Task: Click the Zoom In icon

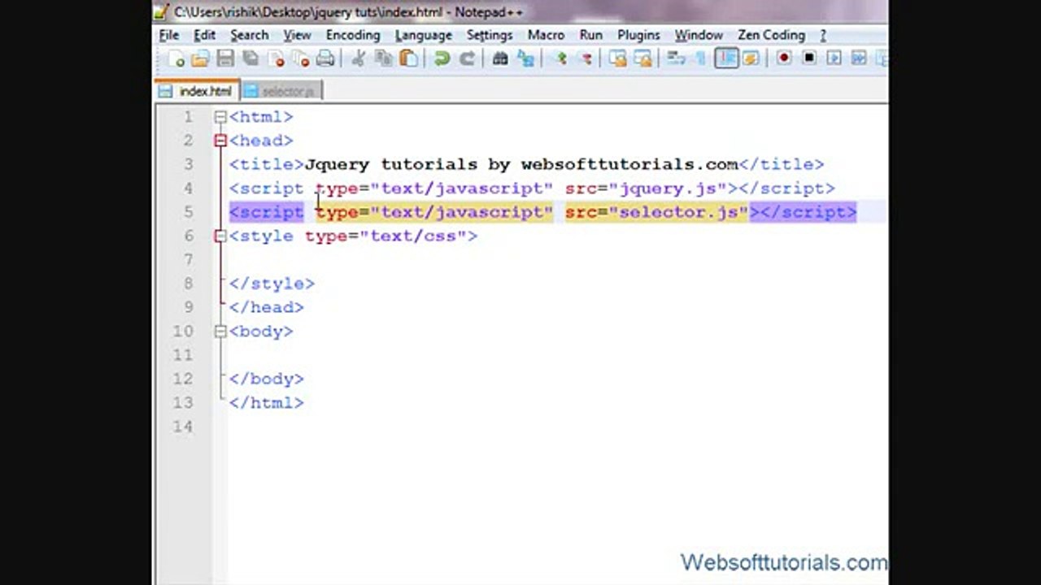Action: point(560,58)
